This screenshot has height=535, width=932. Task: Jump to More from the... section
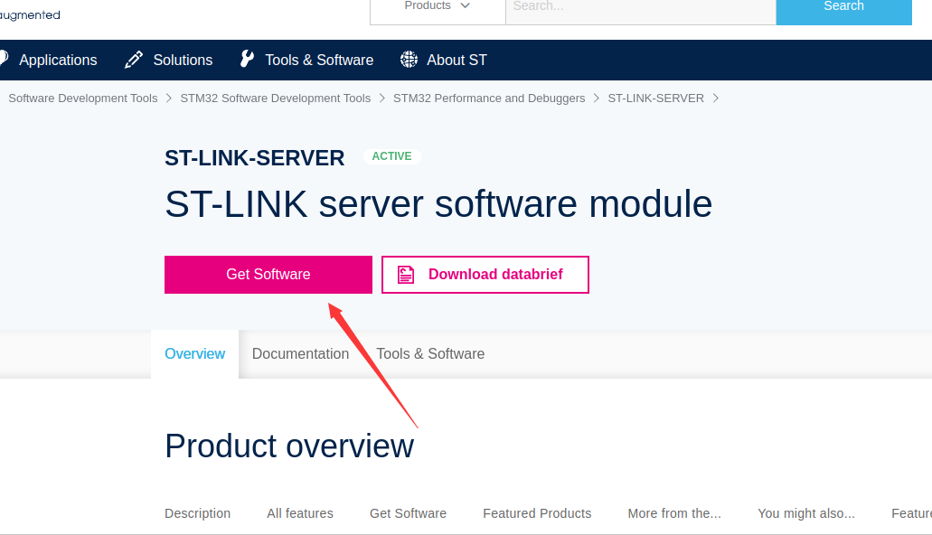pyautogui.click(x=674, y=513)
